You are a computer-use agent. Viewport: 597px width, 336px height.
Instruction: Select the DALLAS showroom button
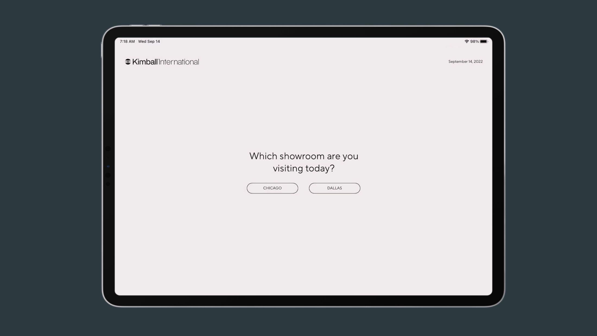pyautogui.click(x=335, y=188)
